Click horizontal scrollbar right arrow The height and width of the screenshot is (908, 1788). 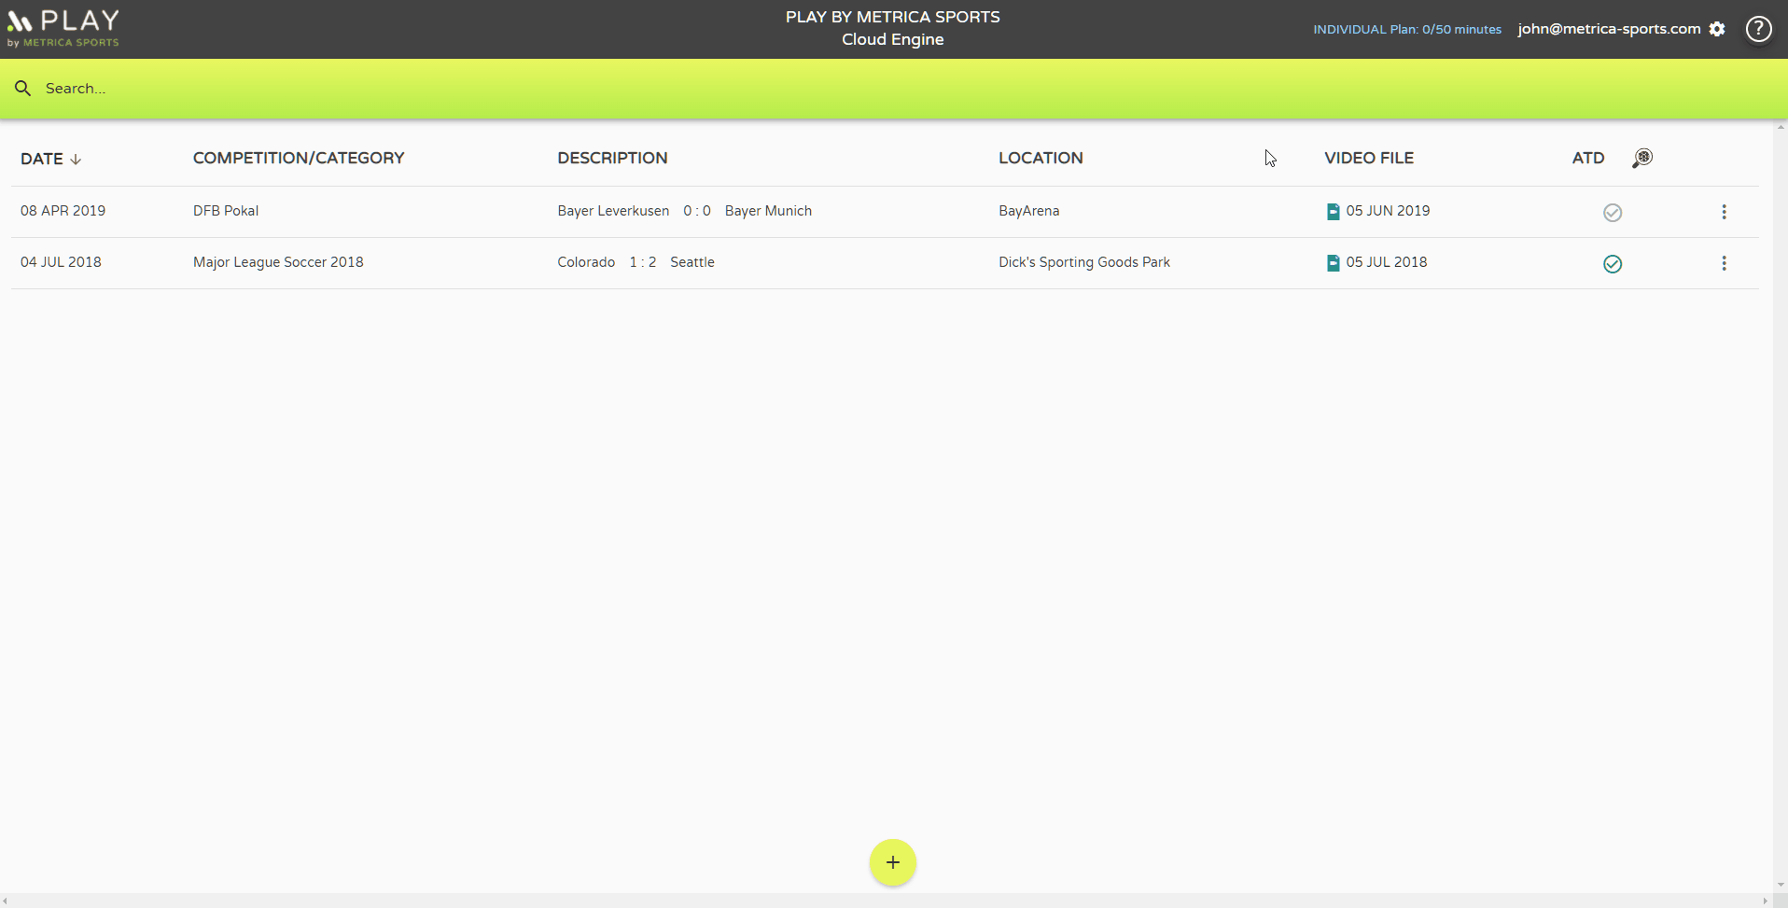[x=1765, y=901]
